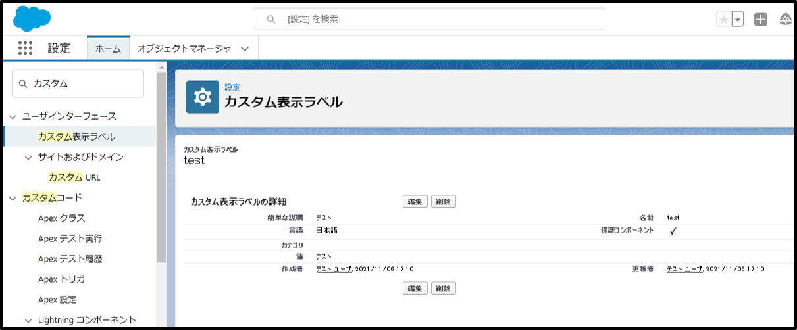Switch to the ホーム tab
797x330 pixels.
point(108,49)
